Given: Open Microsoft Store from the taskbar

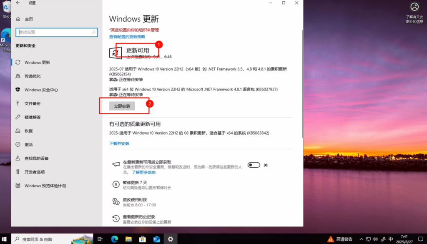Looking at the screenshot, I should [x=142, y=239].
